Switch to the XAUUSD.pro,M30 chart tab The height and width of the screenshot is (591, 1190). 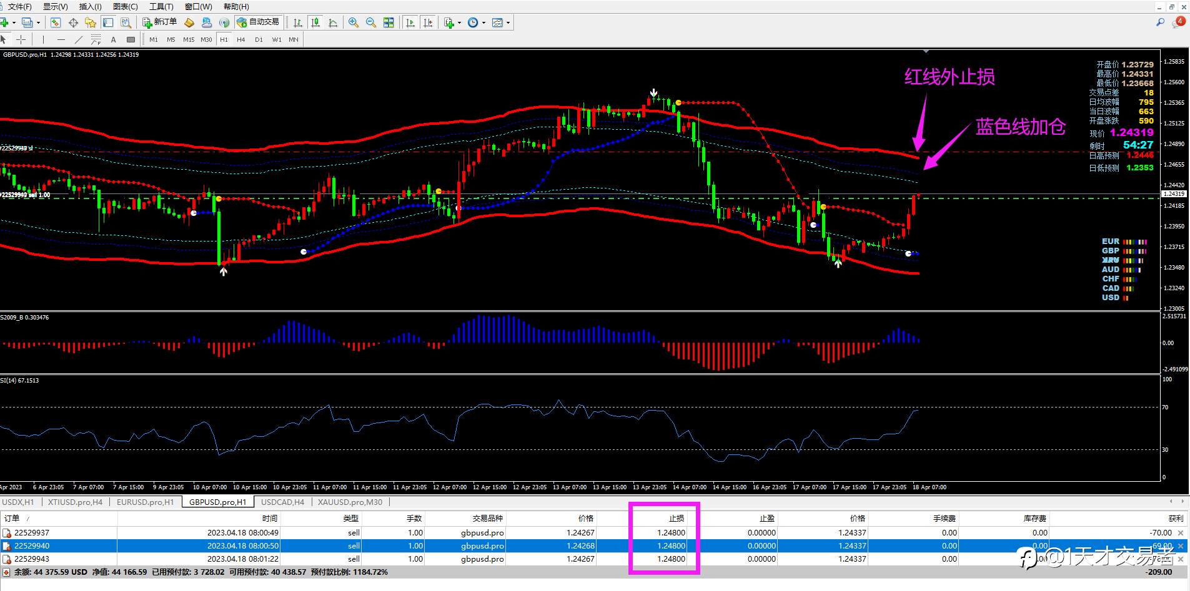coord(350,502)
